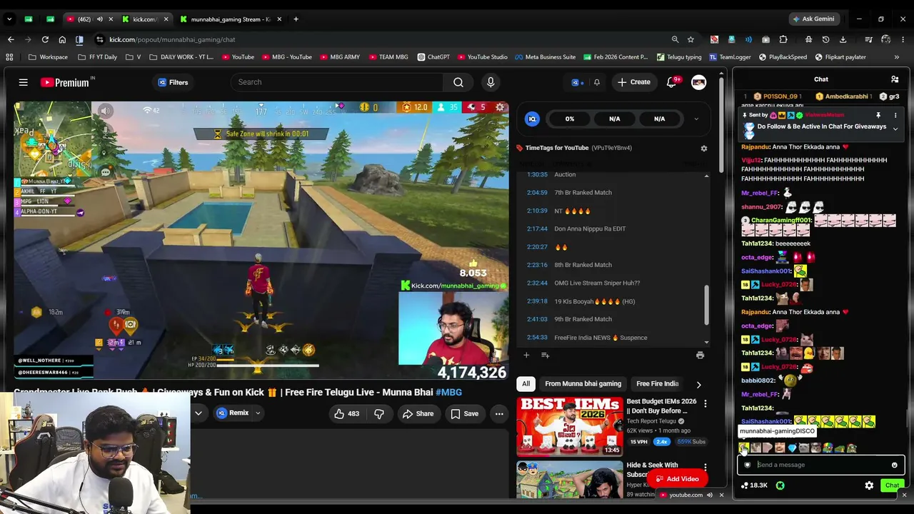The height and width of the screenshot is (514, 914).
Task: Open browser downloads icon
Action: pyautogui.click(x=843, y=39)
